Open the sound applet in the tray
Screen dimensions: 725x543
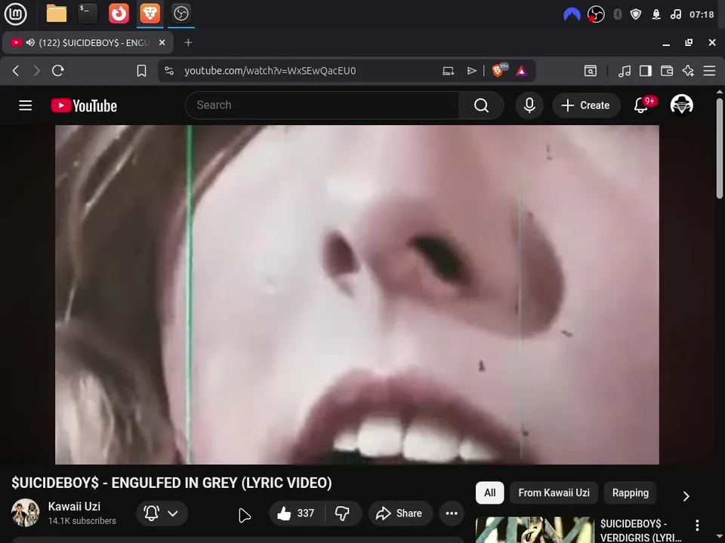point(675,14)
